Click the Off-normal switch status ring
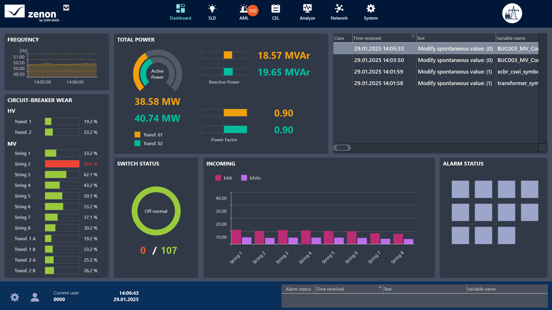The width and height of the screenshot is (552, 310). tap(156, 211)
